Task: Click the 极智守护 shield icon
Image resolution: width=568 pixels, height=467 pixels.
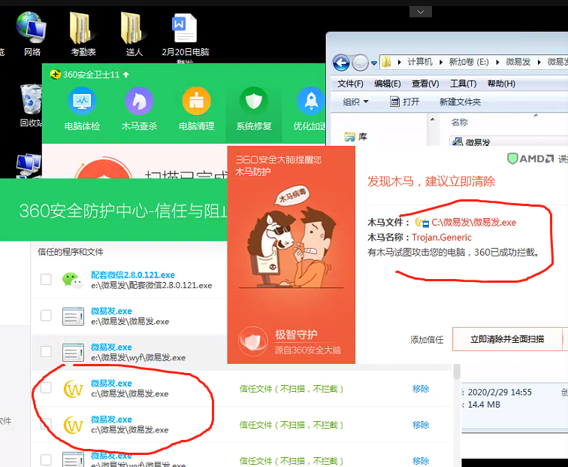Action: 253,340
